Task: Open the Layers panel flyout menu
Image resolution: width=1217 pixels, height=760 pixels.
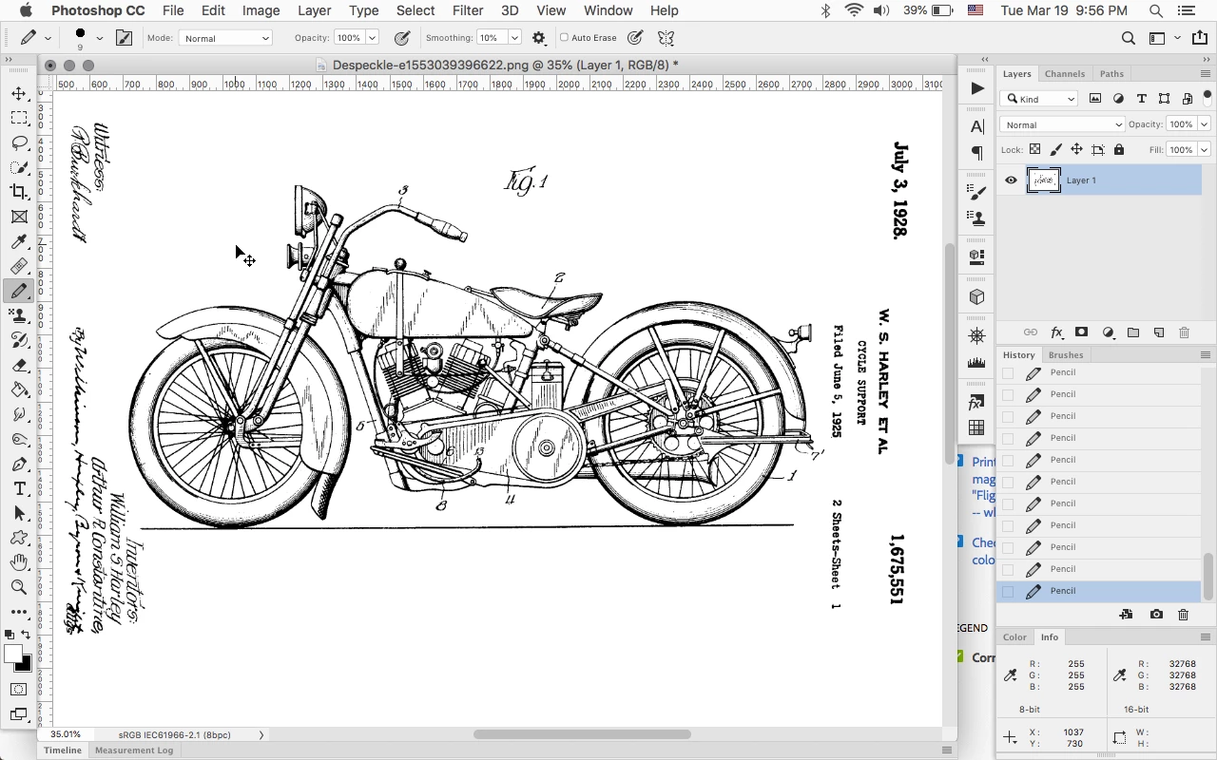Action: click(1206, 73)
